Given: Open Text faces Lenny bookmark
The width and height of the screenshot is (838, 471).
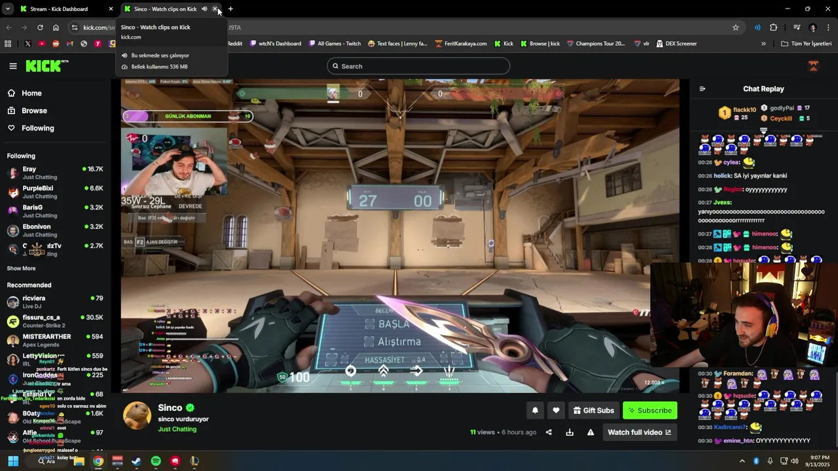Looking at the screenshot, I should (397, 44).
